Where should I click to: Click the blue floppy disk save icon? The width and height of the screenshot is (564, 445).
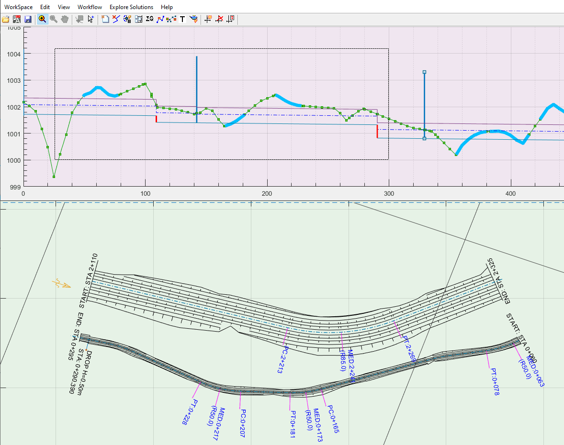[x=28, y=19]
